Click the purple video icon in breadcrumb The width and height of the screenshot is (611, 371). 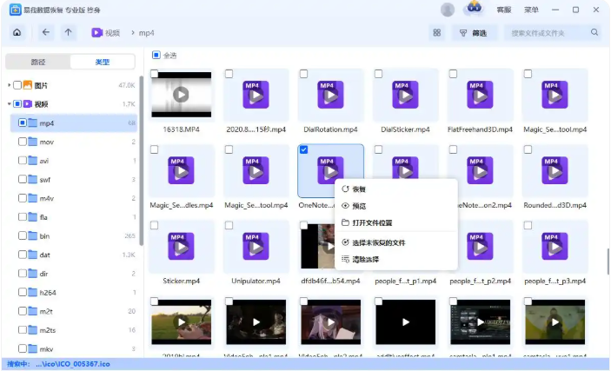(x=96, y=33)
